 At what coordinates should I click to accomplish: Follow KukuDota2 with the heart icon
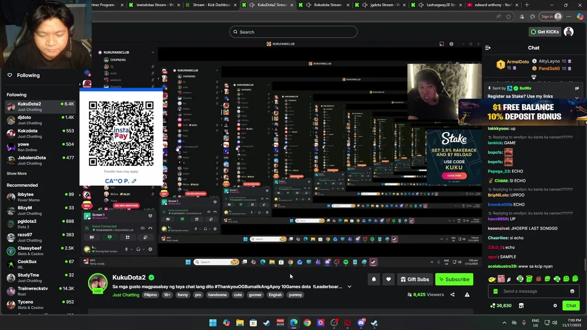(388, 279)
